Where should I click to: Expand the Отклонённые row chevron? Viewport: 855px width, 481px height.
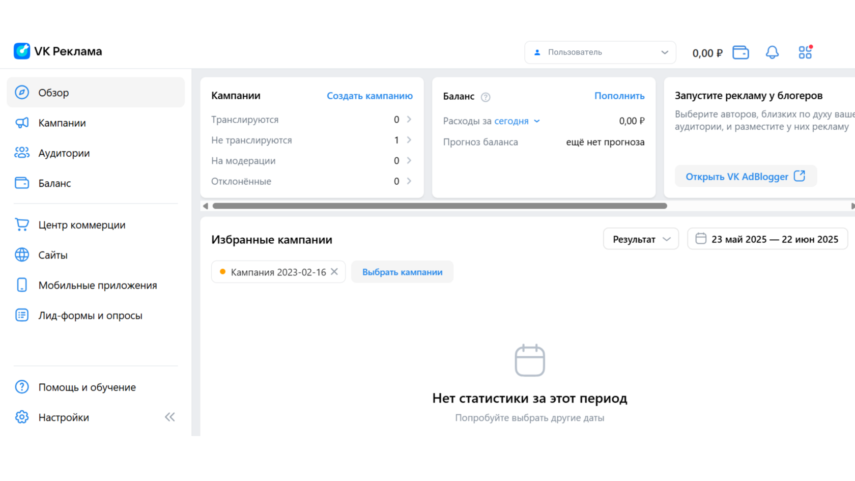[409, 181]
